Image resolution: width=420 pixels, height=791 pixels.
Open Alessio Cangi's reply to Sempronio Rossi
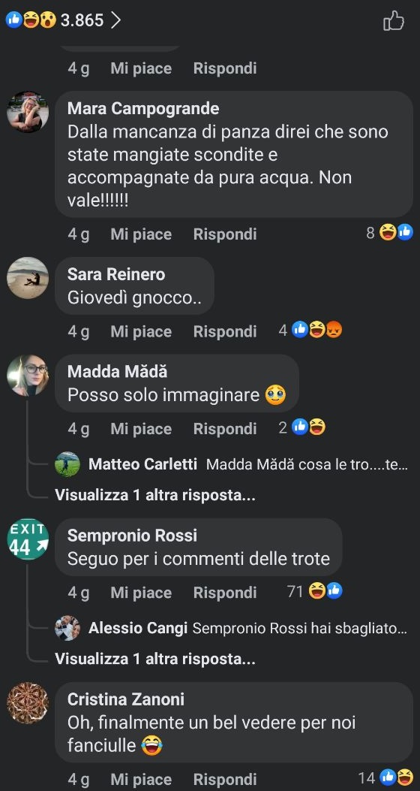(x=232, y=628)
